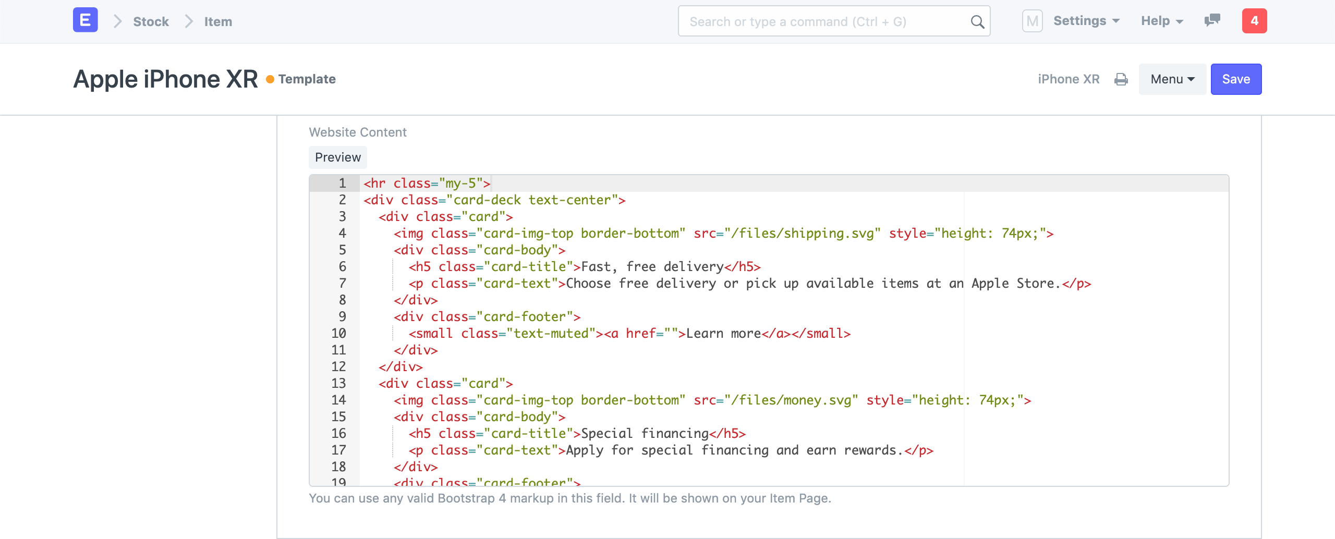Click the 'Special financing' heading line
The height and width of the screenshot is (539, 1335).
[577, 434]
